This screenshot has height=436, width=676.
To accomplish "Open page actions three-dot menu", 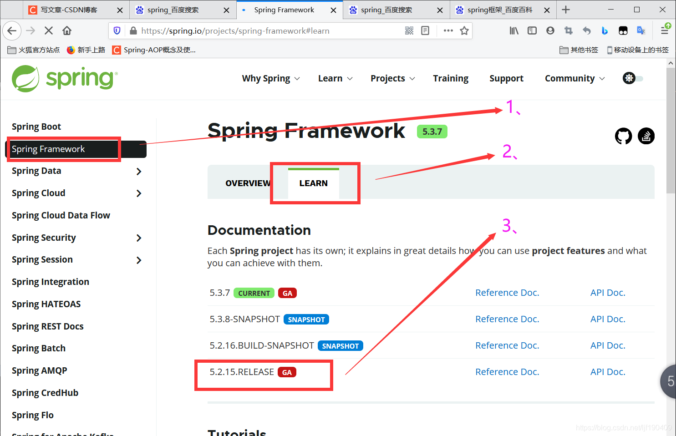I will click(x=448, y=30).
